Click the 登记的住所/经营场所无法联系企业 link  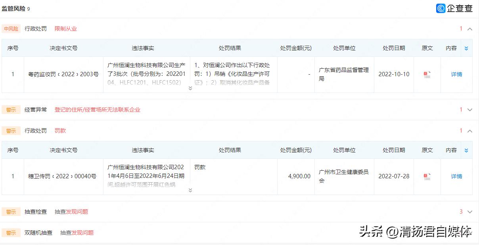[x=98, y=110]
